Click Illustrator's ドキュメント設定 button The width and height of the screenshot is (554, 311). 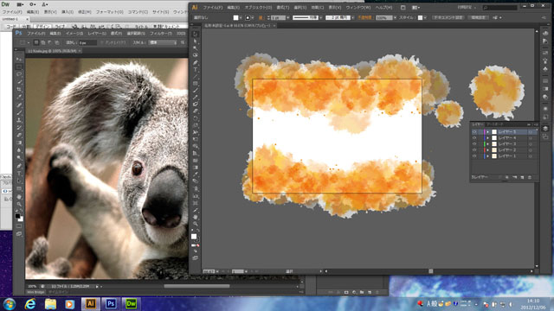[448, 17]
